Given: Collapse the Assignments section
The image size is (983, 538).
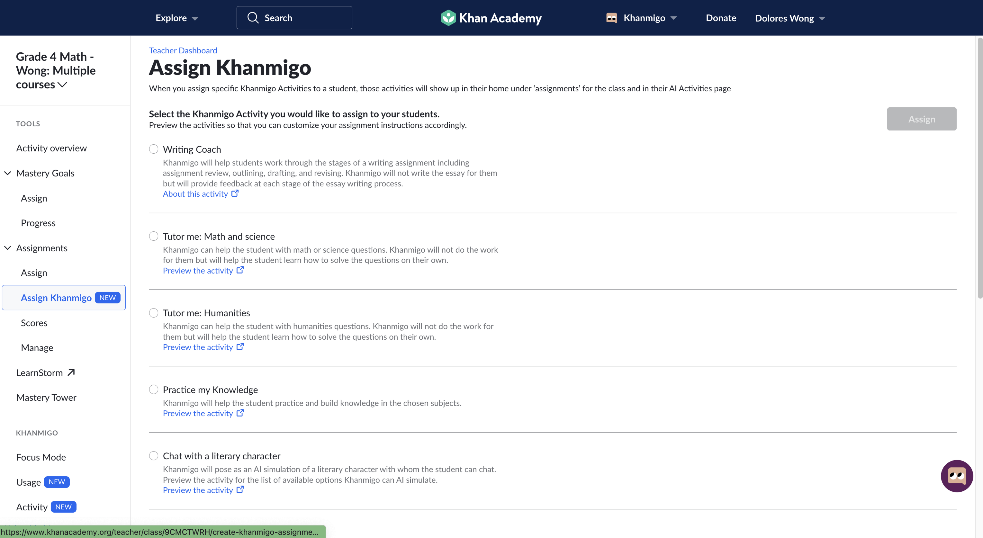Looking at the screenshot, I should (x=8, y=248).
